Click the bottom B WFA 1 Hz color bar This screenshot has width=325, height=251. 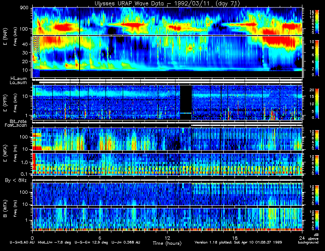click(317, 220)
